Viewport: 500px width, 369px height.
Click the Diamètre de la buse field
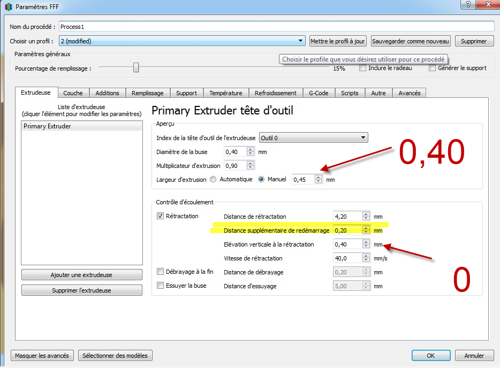click(x=236, y=152)
